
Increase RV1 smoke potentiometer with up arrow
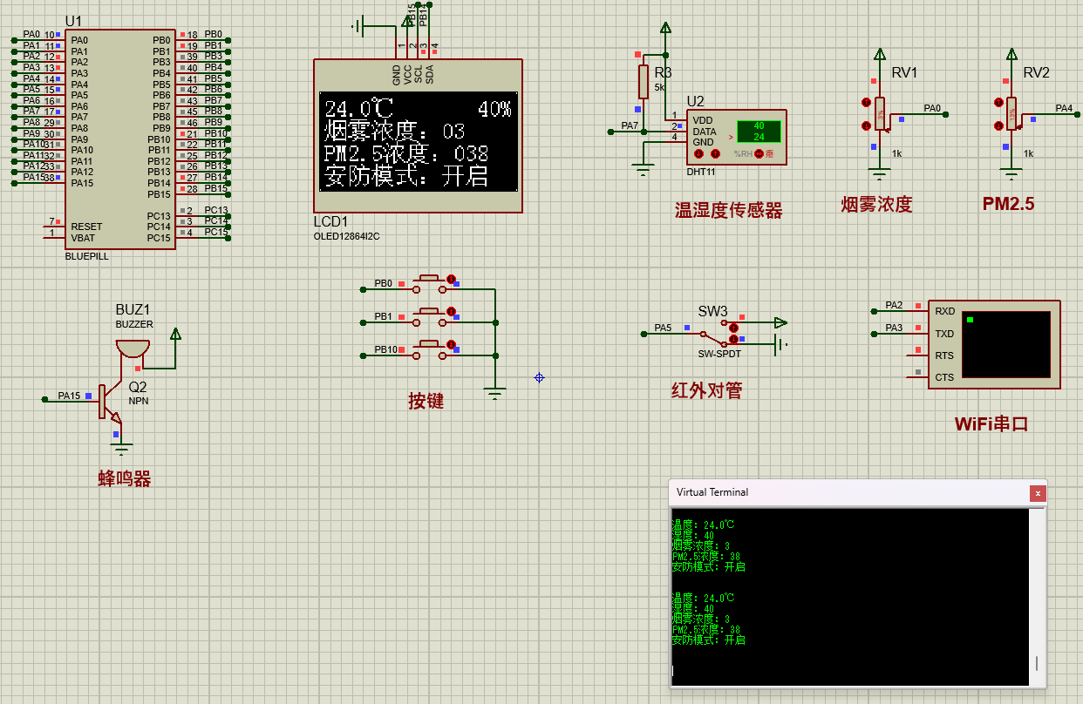coord(866,103)
